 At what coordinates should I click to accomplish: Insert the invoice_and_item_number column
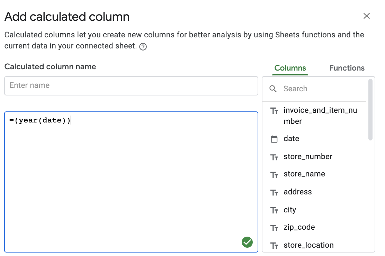click(x=320, y=116)
